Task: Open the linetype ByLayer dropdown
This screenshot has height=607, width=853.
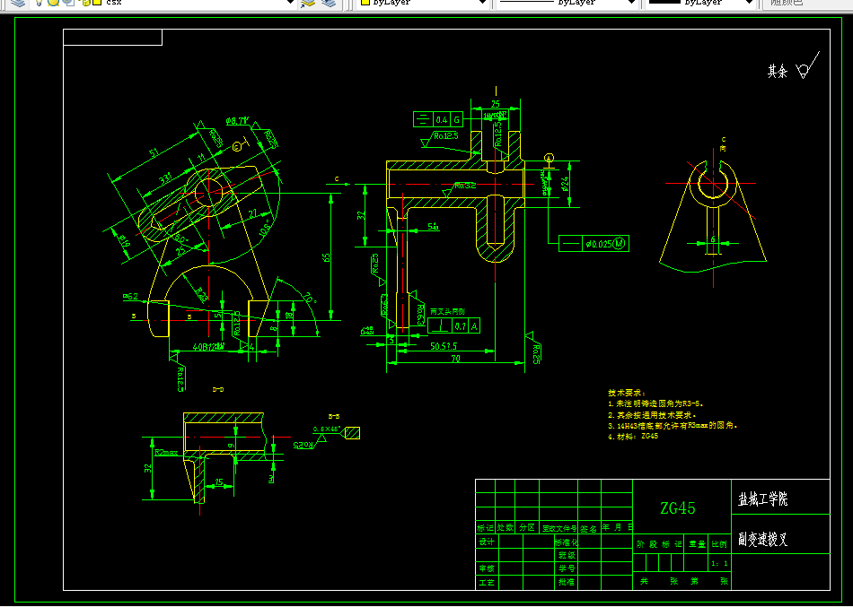Action: click(x=631, y=3)
